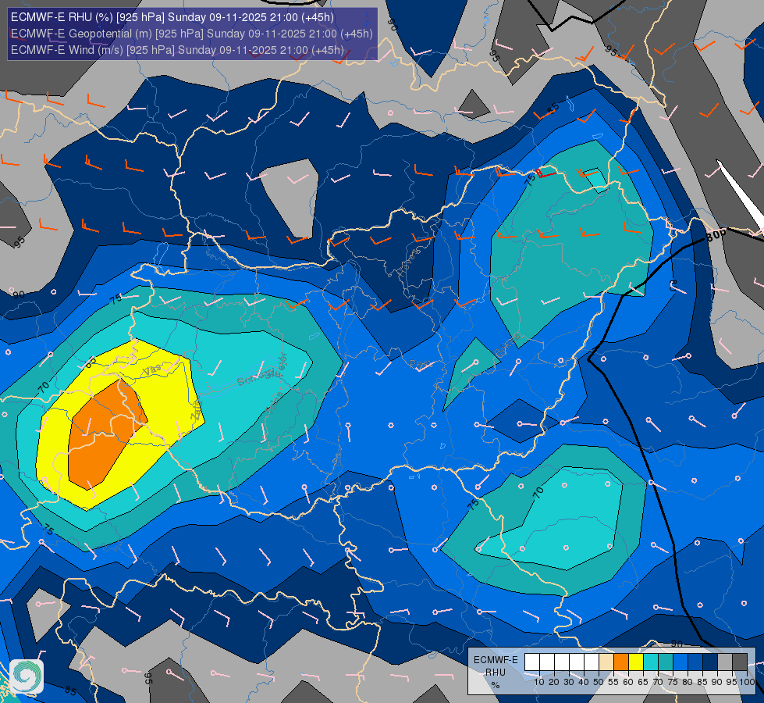
Task: Click the 100 tick label in legend
Action: [x=747, y=682]
